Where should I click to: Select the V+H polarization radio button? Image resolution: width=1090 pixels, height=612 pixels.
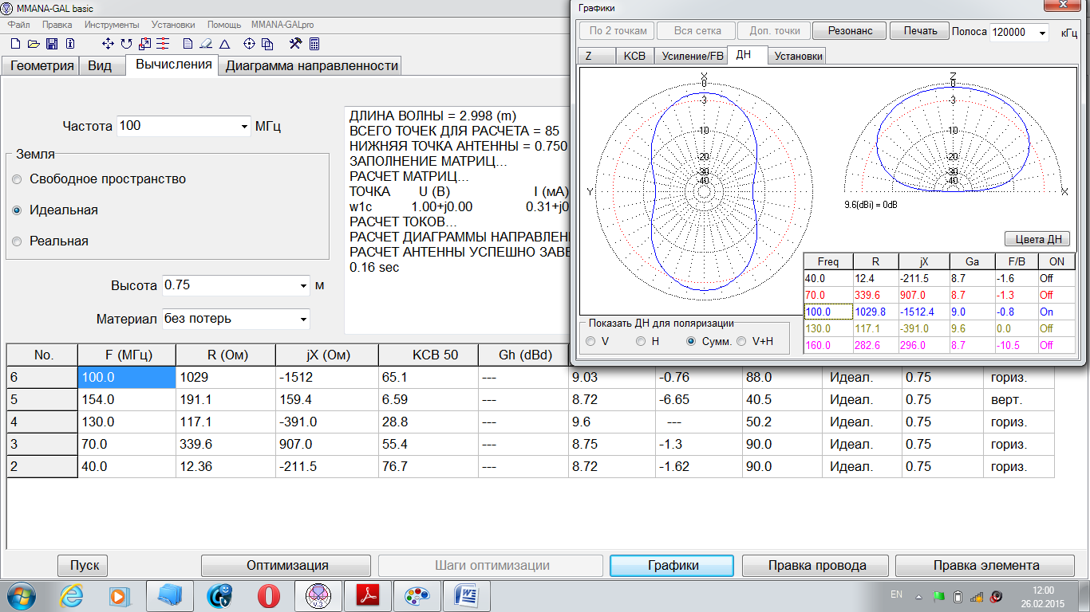pyautogui.click(x=741, y=341)
